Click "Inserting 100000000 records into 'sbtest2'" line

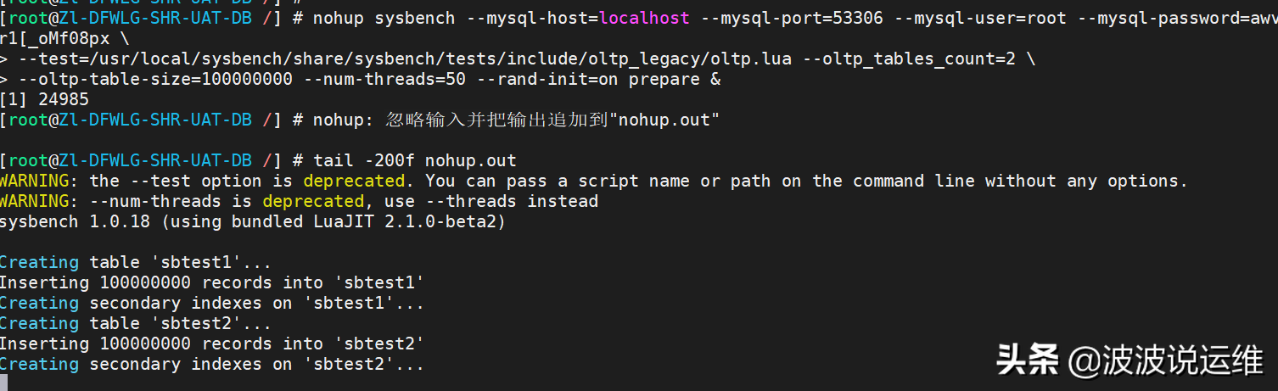[211, 344]
